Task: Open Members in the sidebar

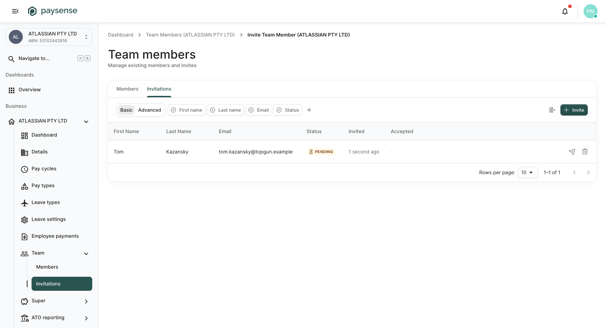Action: pos(62,267)
